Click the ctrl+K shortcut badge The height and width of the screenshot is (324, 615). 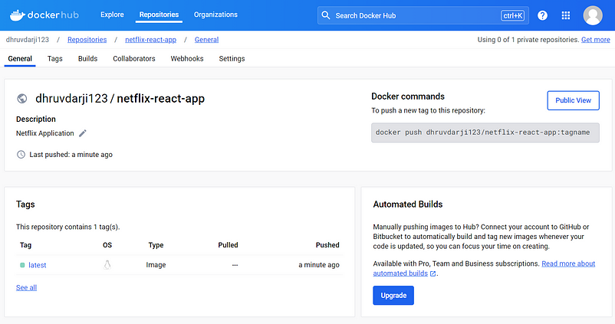pyautogui.click(x=513, y=15)
